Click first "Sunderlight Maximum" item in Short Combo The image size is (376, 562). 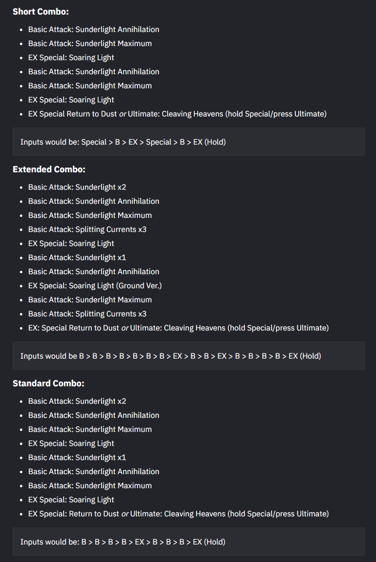tap(90, 44)
